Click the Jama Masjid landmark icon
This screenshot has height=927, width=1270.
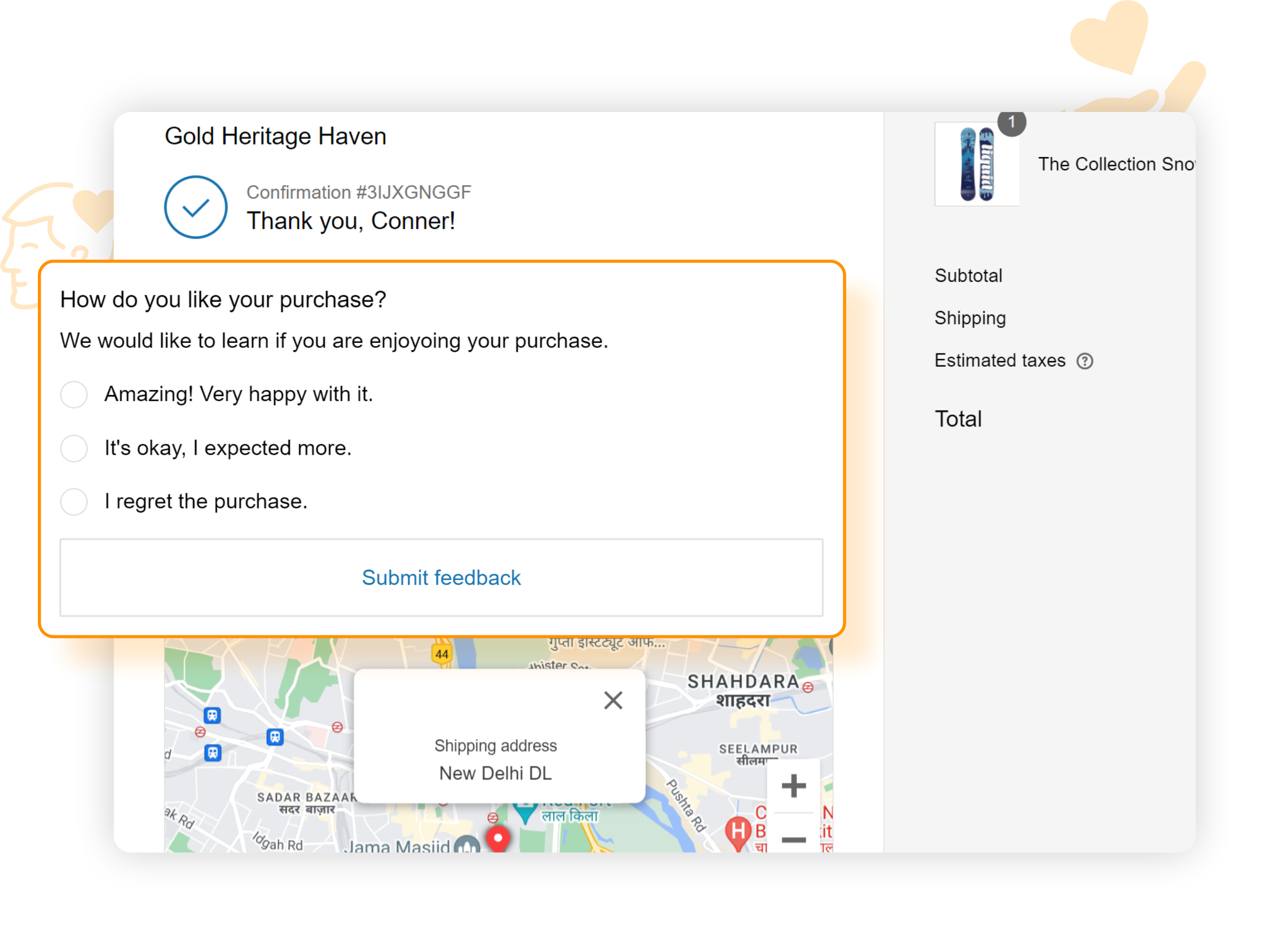click(x=466, y=845)
